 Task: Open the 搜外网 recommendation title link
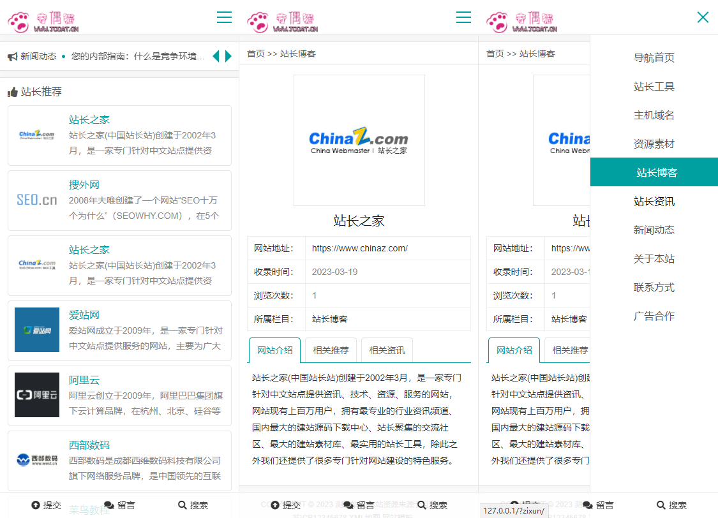[x=84, y=185]
